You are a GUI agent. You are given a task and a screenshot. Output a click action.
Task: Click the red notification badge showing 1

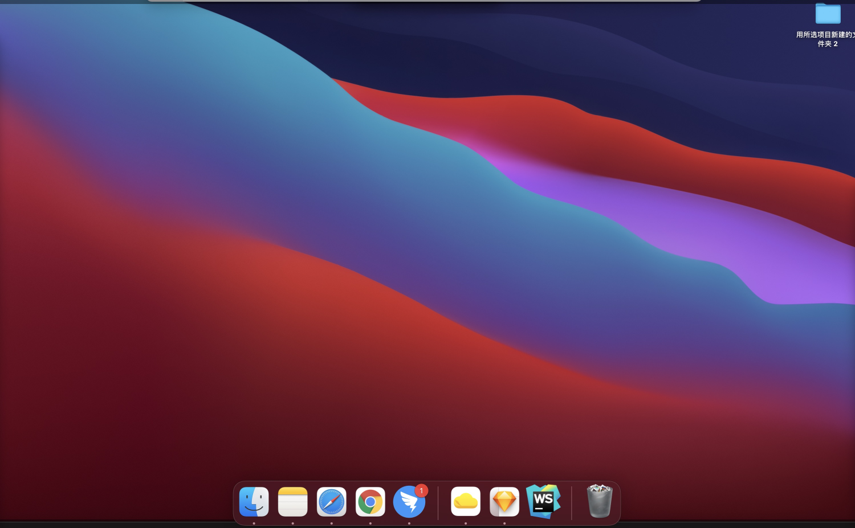(421, 490)
